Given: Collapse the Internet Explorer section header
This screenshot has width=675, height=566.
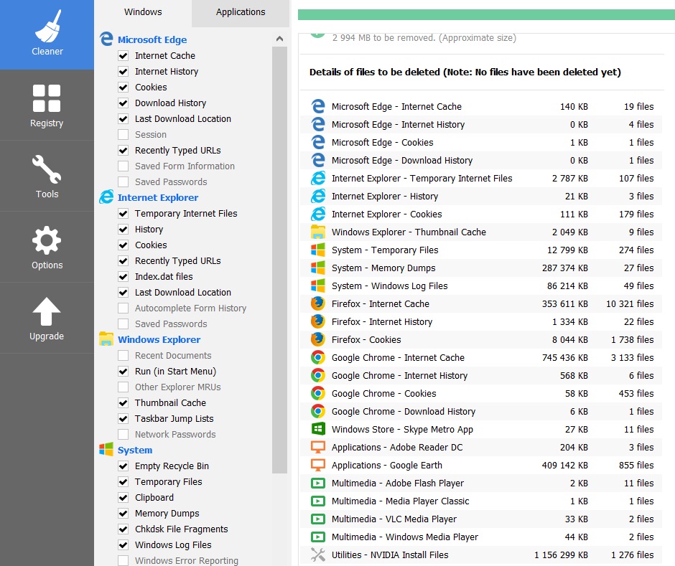Looking at the screenshot, I should click(157, 198).
